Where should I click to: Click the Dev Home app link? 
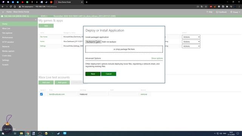click(x=44, y=37)
